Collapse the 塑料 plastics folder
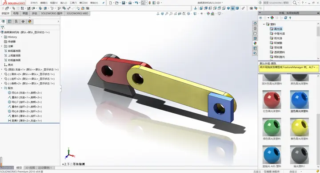This screenshot has width=320, height=173. 264,24
